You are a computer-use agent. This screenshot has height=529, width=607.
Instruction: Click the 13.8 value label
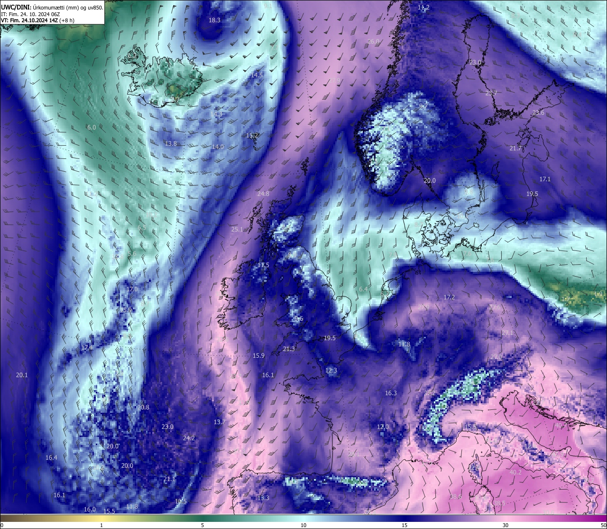171,143
